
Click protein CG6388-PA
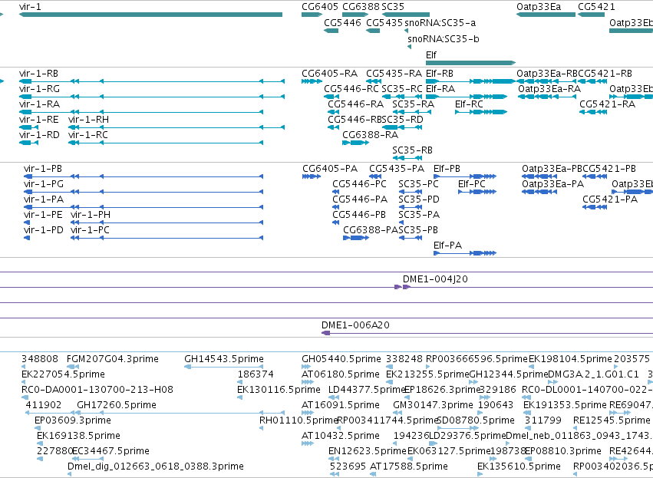pyautogui.click(x=356, y=238)
